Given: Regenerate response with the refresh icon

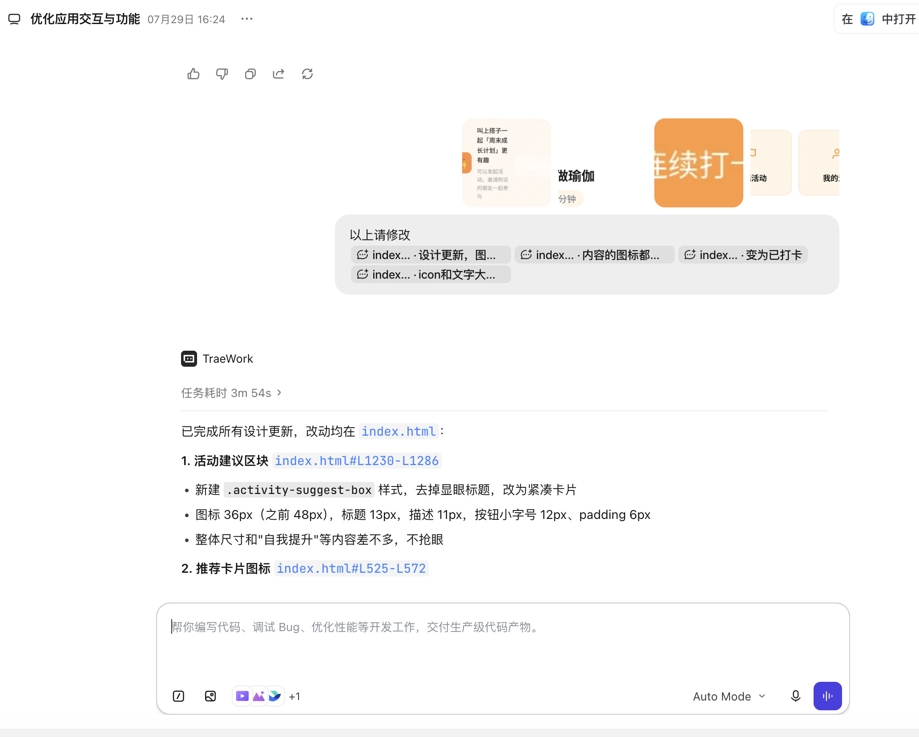Looking at the screenshot, I should click(307, 74).
